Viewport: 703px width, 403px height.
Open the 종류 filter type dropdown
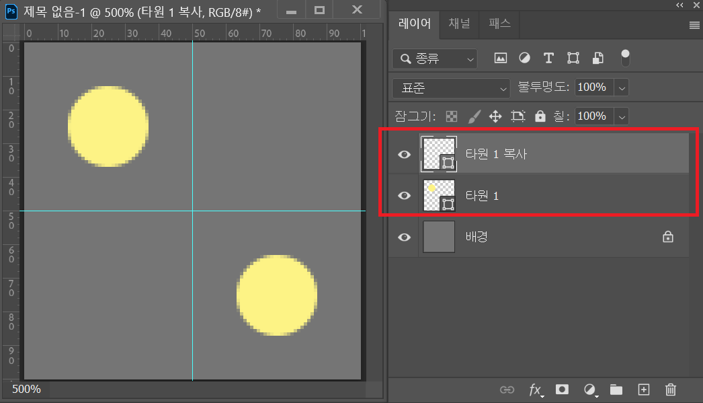point(434,59)
